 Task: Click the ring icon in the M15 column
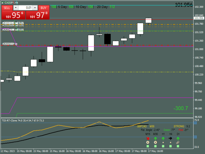[x=148, y=143]
